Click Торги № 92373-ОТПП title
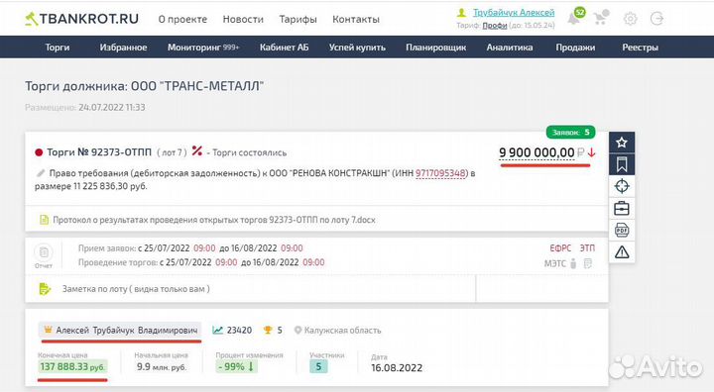 click(99, 152)
